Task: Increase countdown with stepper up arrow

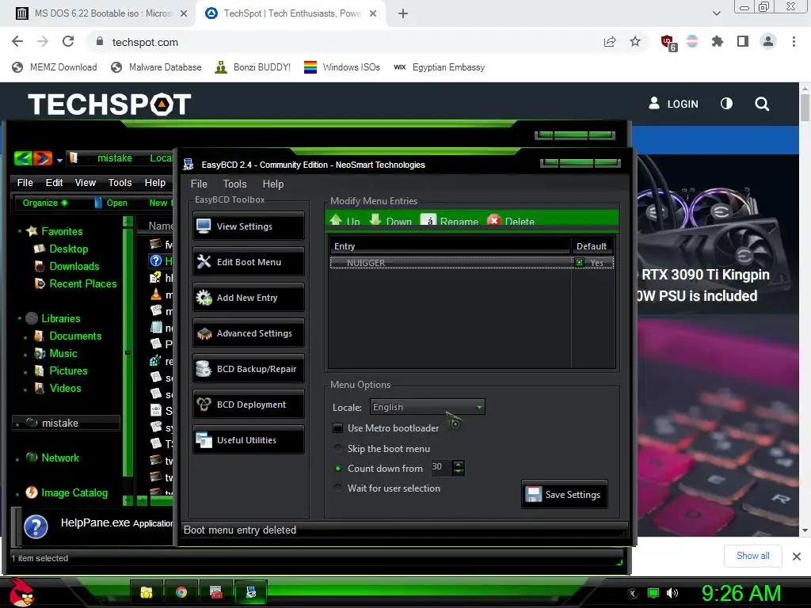Action: pos(459,464)
